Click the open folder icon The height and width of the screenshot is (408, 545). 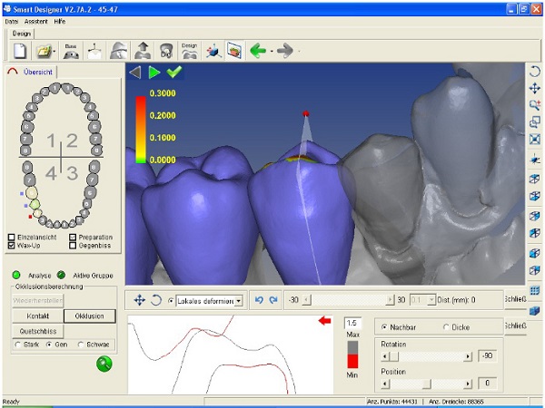[x=45, y=52]
